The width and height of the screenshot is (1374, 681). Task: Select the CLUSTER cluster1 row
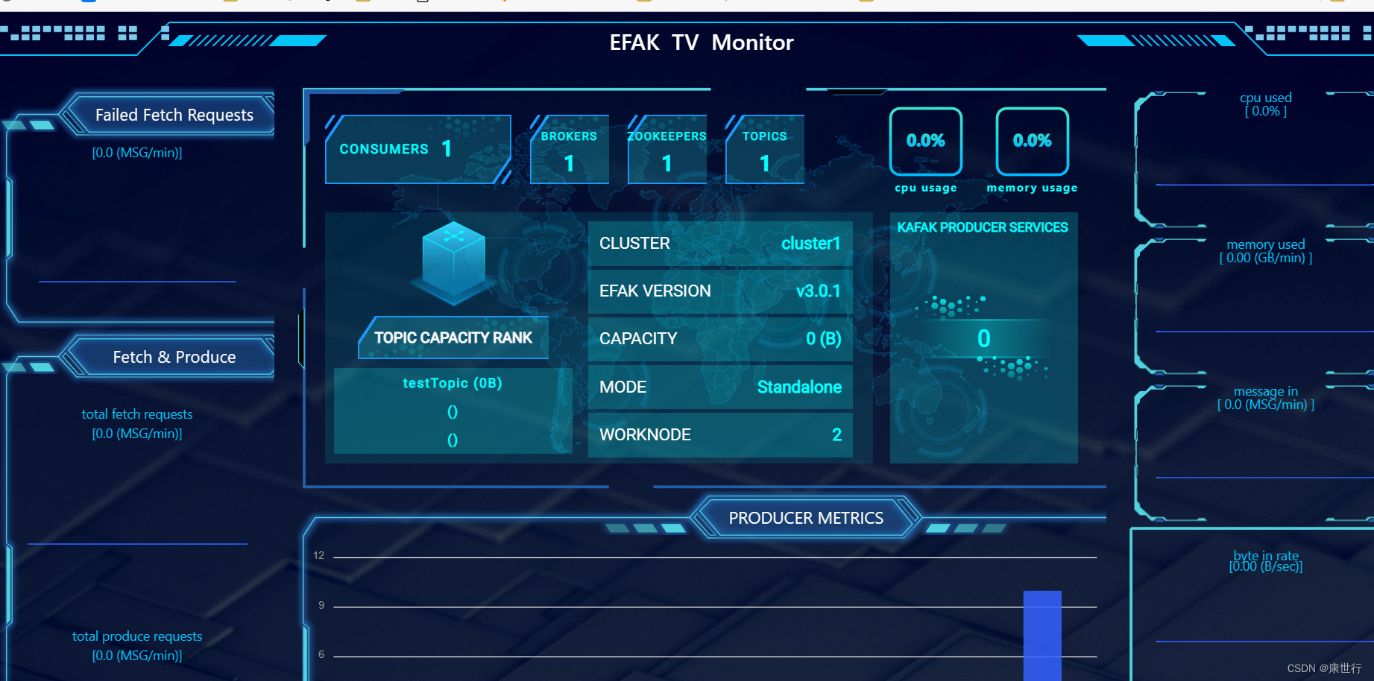[x=720, y=244]
